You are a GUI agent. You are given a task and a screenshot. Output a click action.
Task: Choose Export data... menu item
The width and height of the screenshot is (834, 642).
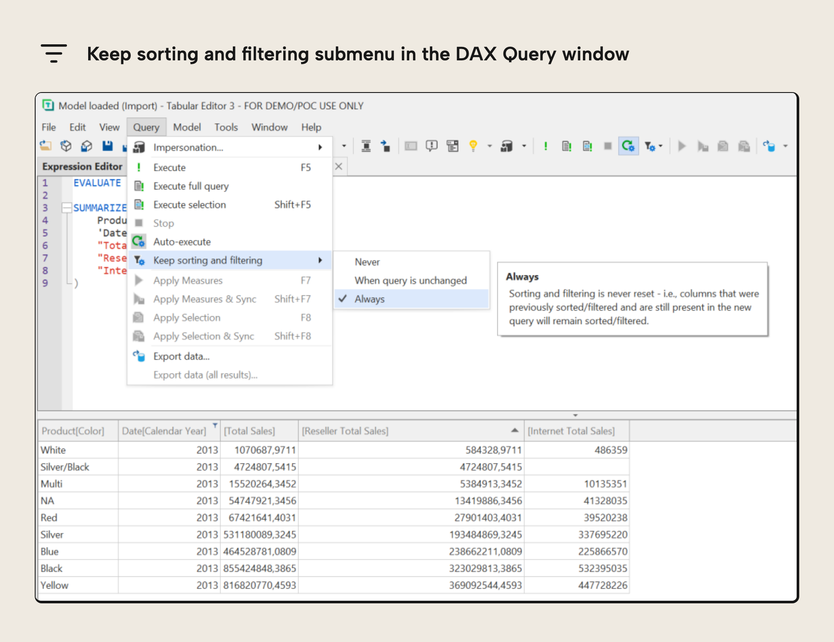pos(230,357)
